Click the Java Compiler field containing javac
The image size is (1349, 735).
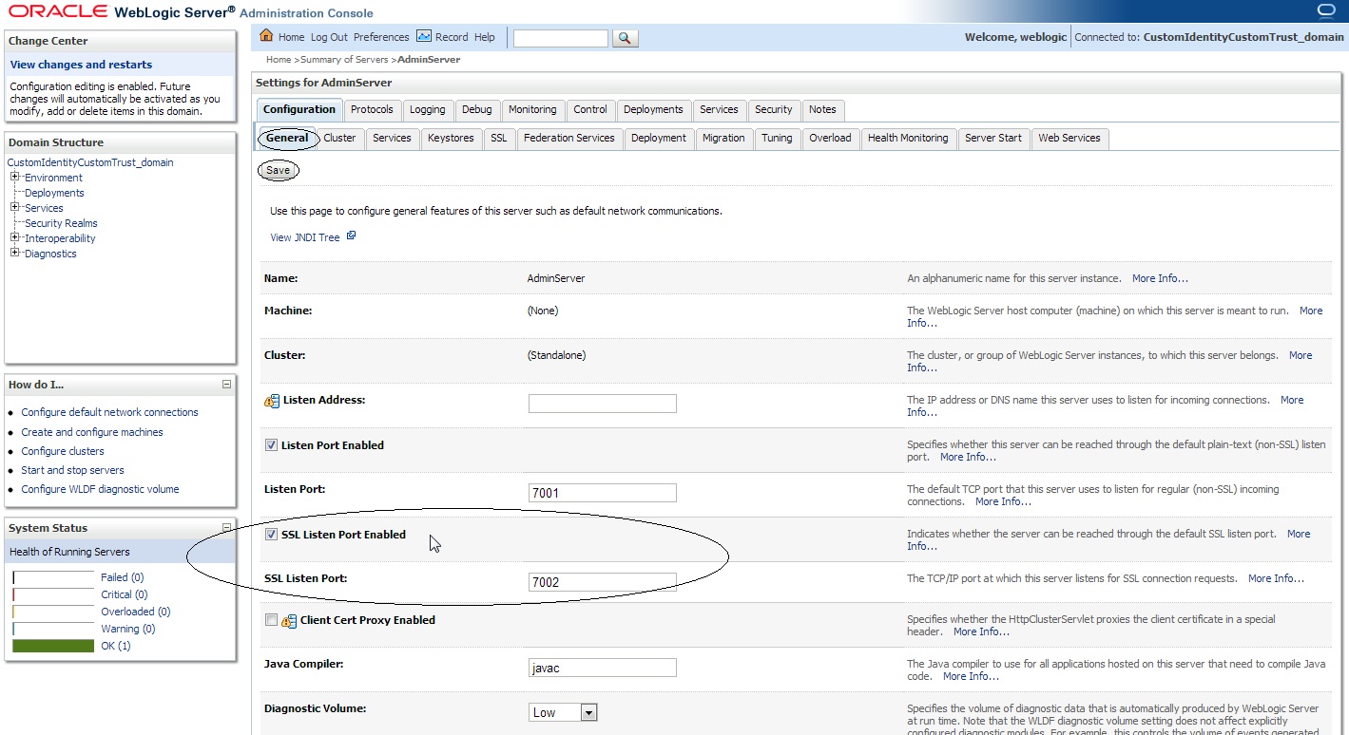(x=603, y=668)
